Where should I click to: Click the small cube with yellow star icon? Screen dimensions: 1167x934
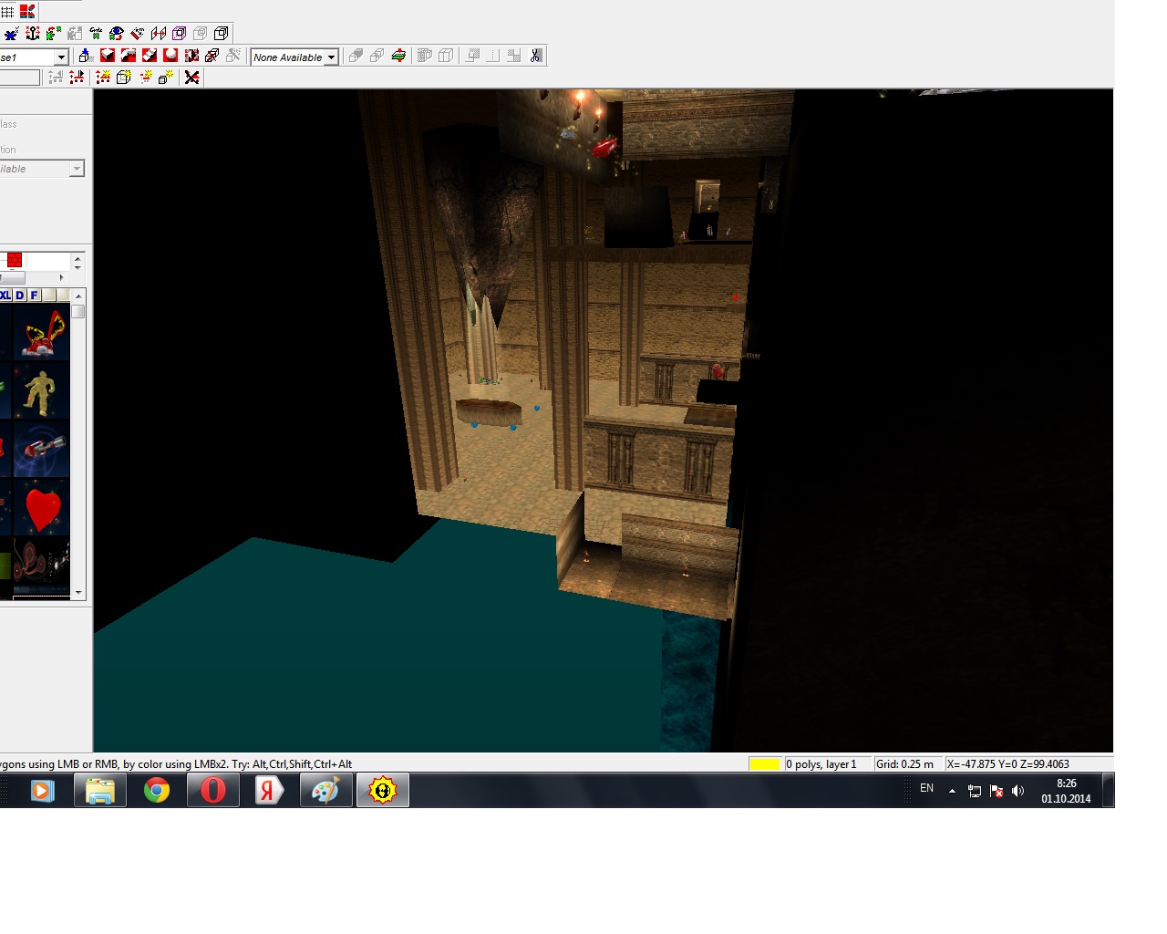point(166,78)
